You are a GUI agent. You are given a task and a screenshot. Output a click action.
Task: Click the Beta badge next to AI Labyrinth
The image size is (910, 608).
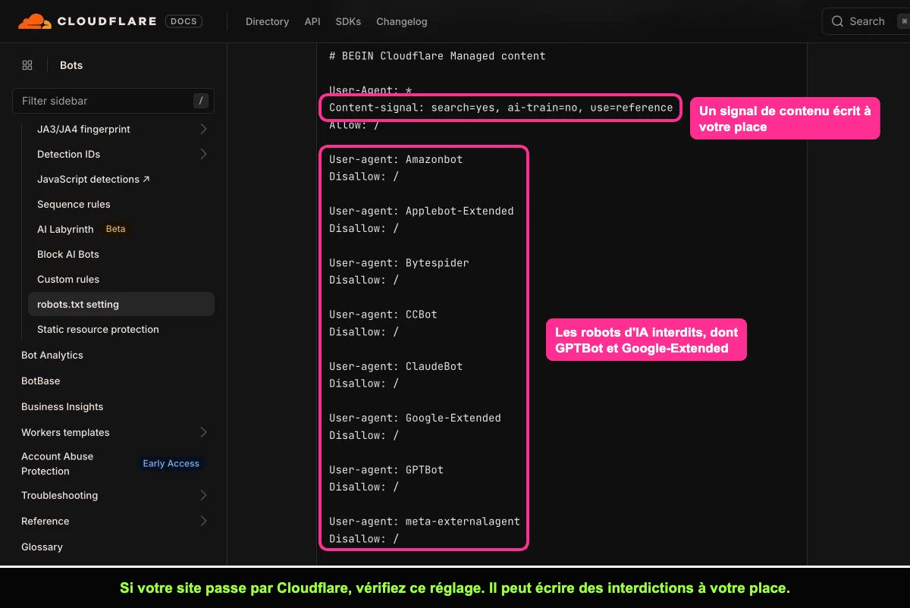click(x=115, y=229)
